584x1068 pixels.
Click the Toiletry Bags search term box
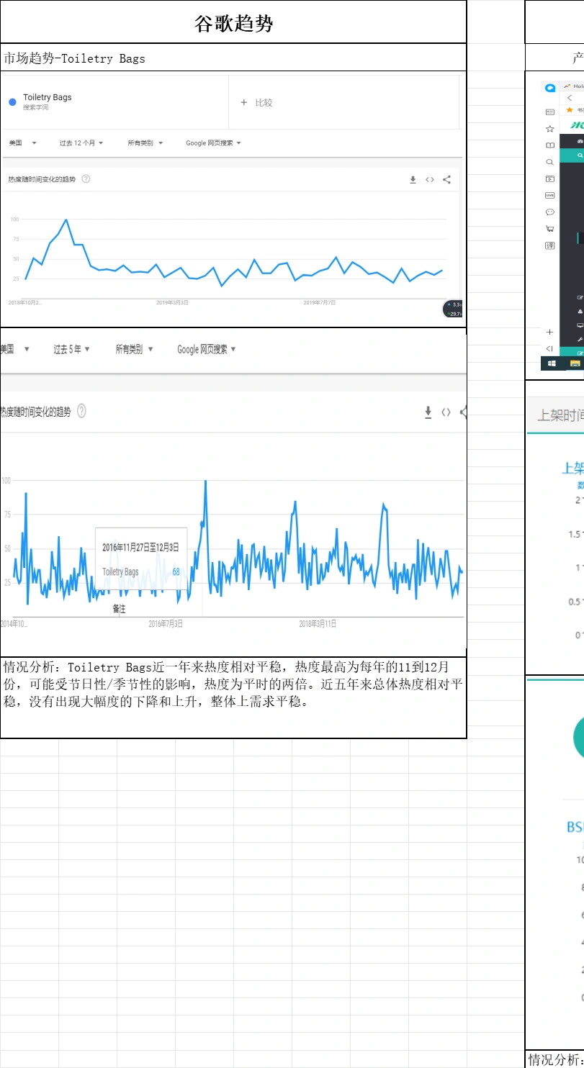point(115,102)
